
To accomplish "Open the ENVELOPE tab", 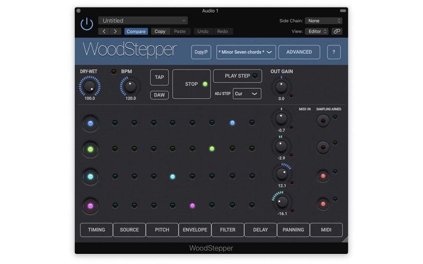I will (x=195, y=230).
